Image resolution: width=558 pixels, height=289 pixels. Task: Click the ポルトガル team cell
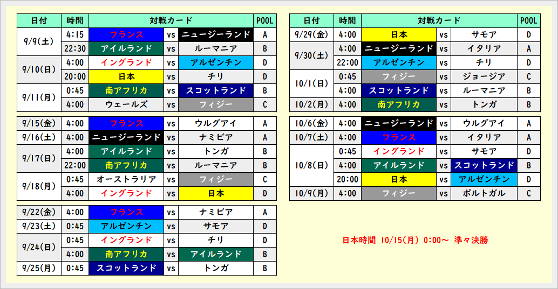pyautogui.click(x=484, y=193)
